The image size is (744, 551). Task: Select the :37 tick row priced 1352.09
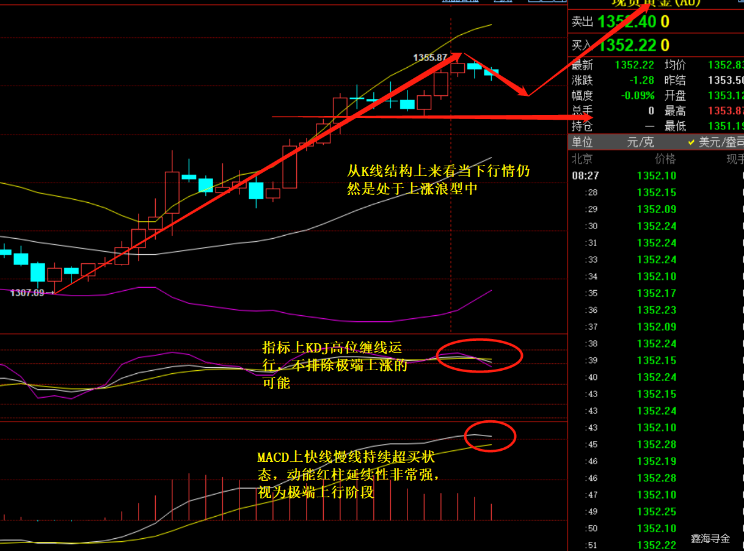click(x=656, y=327)
